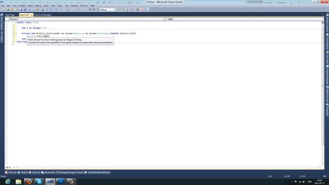This screenshot has height=185, width=329.
Task: Collapse the Public Class Form1 outline
Action: 16,23
